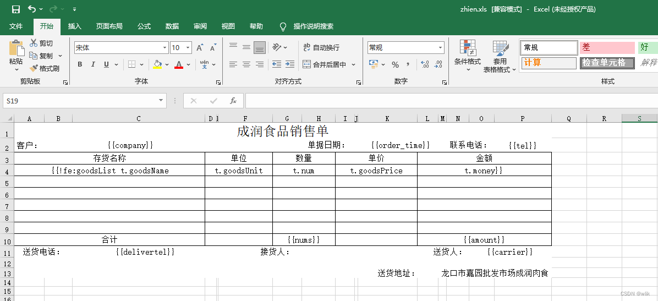Click the Undo arrow icon
This screenshot has width=658, height=301.
[32, 9]
